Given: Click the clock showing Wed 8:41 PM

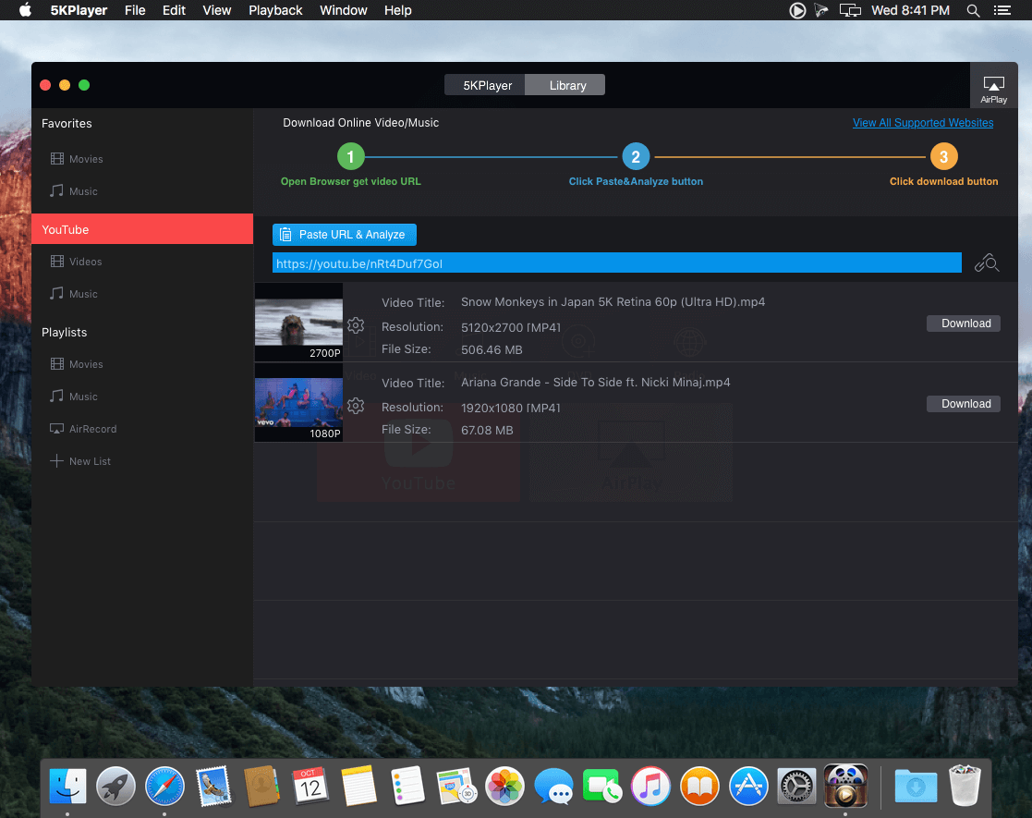Looking at the screenshot, I should pos(910,10).
